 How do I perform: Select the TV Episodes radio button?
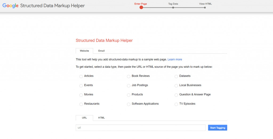pyautogui.click(x=176, y=104)
